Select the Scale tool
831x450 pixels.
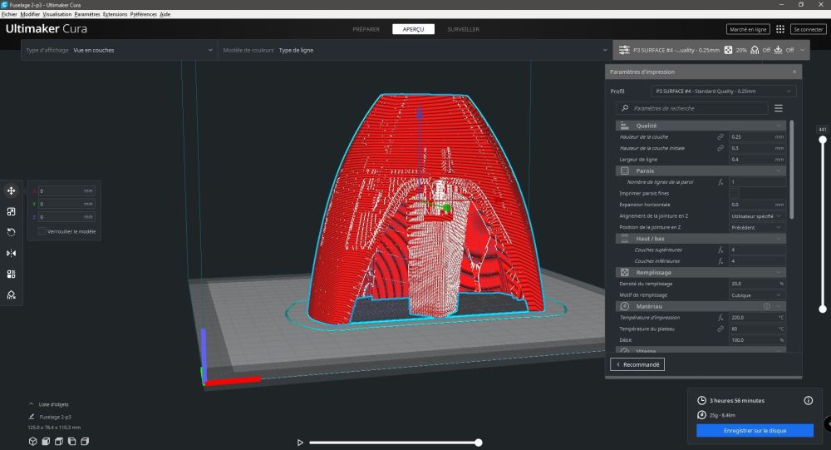click(x=11, y=211)
